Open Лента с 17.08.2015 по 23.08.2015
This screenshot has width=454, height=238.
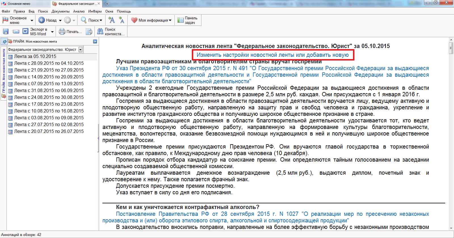49,104
